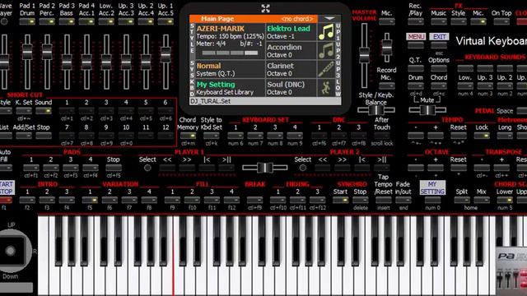Click the Soul (DNC) dancer icon
527x296 pixels.
pyautogui.click(x=326, y=88)
